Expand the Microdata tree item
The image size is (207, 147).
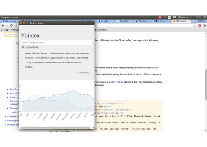coord(8,93)
